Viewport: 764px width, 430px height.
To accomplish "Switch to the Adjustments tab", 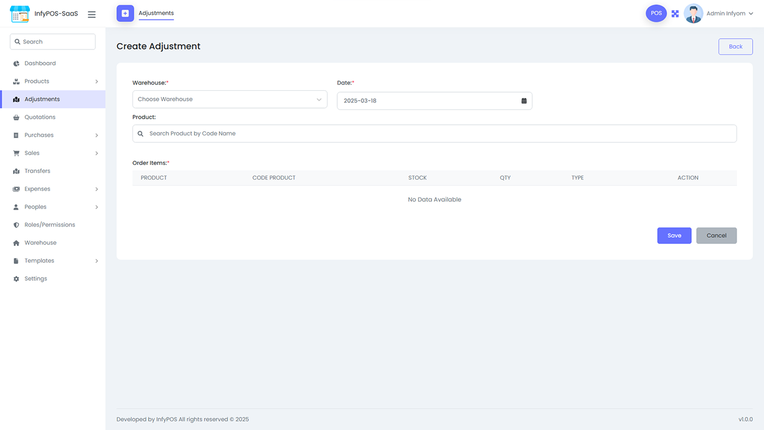I will (x=156, y=13).
